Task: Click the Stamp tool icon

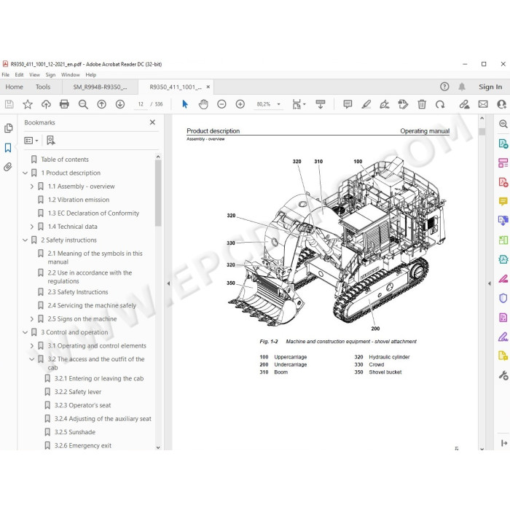Action: [x=403, y=104]
